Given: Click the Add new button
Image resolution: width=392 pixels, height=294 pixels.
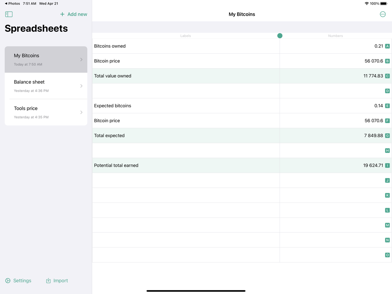Looking at the screenshot, I should point(74,14).
